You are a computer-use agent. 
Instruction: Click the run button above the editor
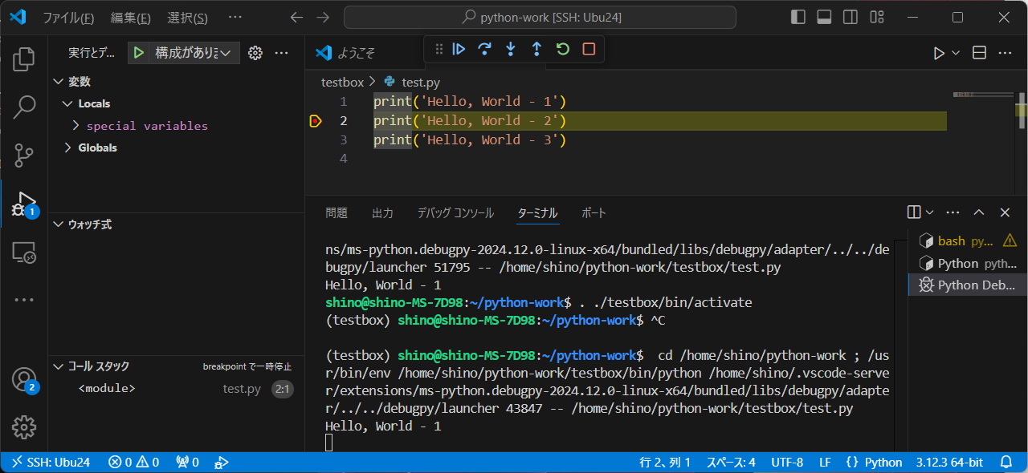(938, 52)
